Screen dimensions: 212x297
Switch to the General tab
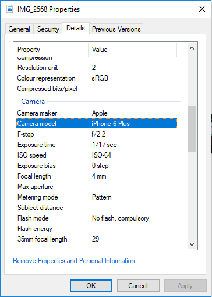[19, 29]
